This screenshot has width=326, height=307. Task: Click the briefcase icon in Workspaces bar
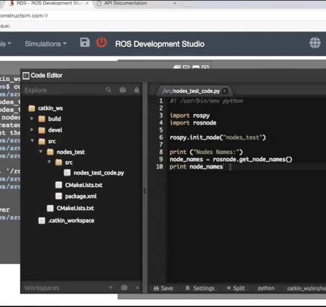(x=124, y=287)
